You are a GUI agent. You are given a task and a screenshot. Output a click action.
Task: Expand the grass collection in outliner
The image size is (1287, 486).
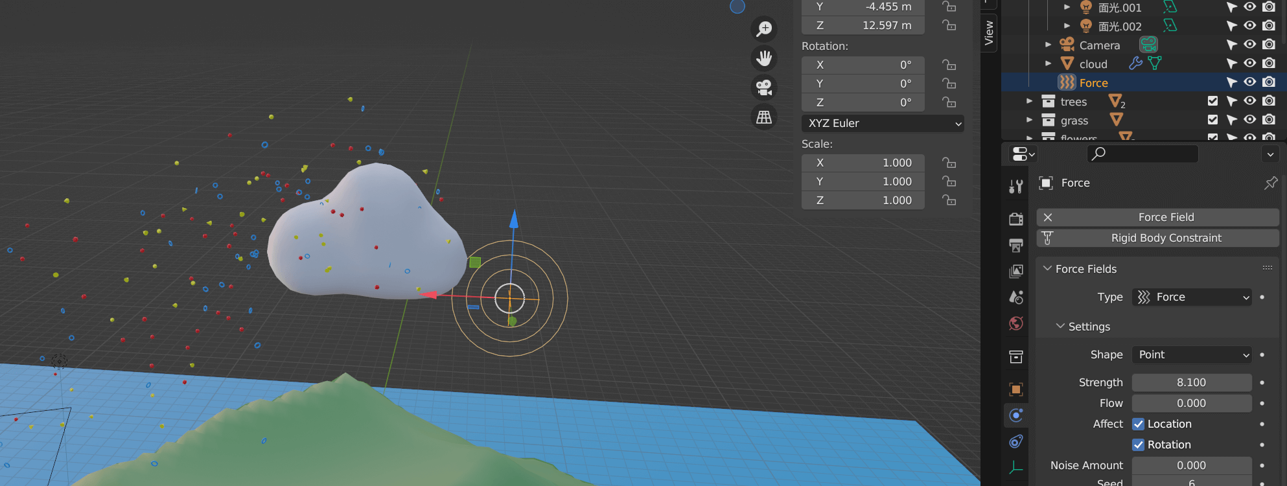pyautogui.click(x=1029, y=120)
